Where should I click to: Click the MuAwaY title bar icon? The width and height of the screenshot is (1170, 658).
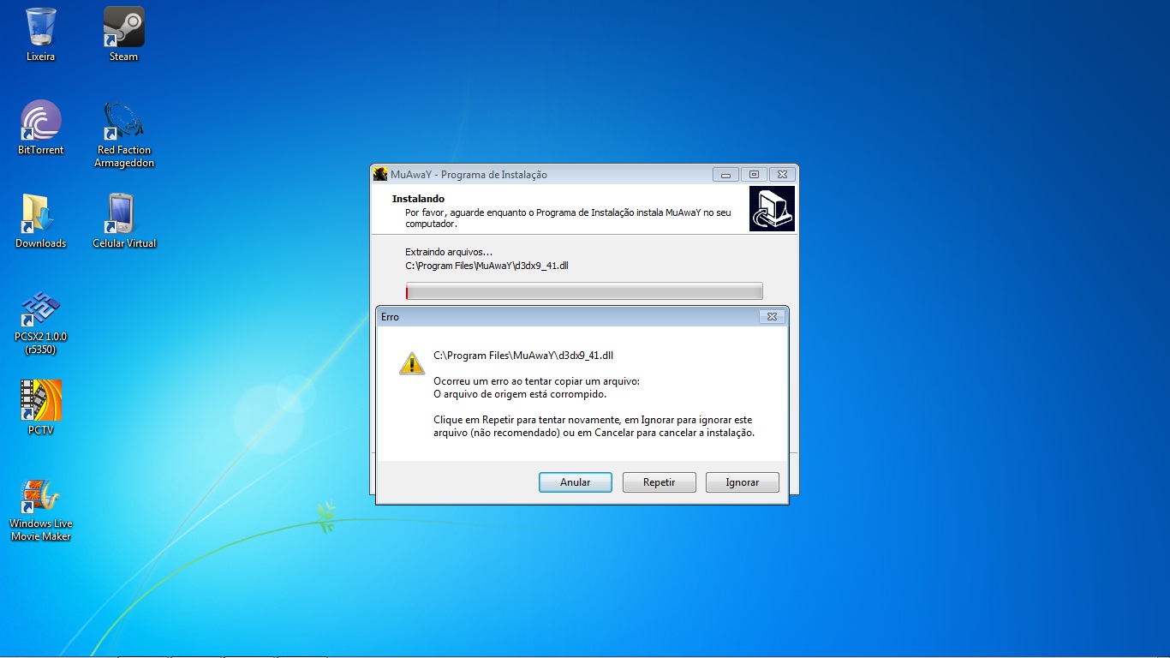pos(380,175)
